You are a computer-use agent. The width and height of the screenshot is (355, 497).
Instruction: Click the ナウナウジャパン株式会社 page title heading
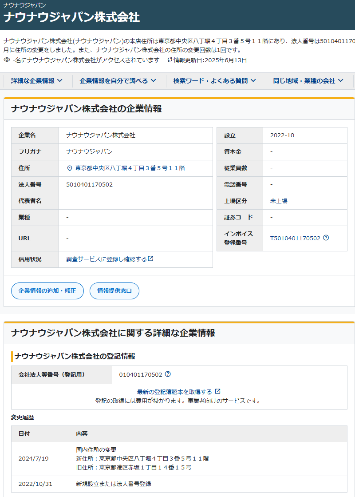click(x=72, y=17)
